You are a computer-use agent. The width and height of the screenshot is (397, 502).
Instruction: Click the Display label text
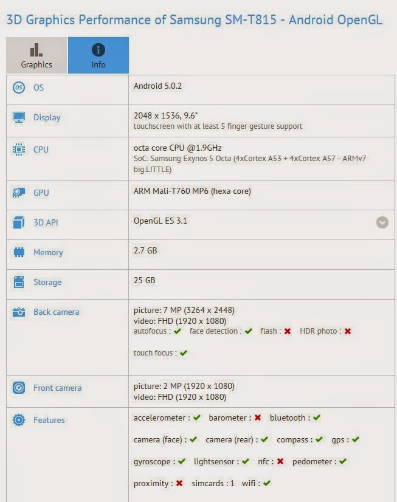tap(47, 117)
